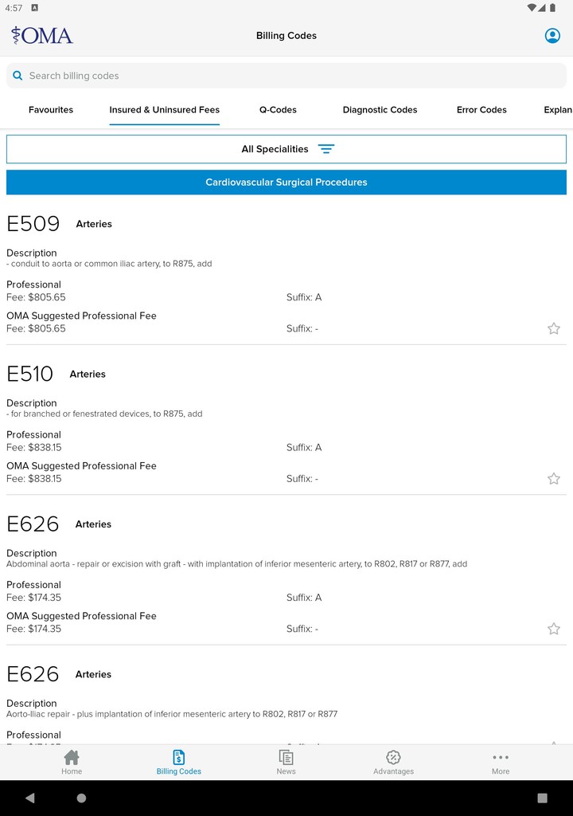Open the user profile icon
Viewport: 573px width, 816px height.
[552, 36]
